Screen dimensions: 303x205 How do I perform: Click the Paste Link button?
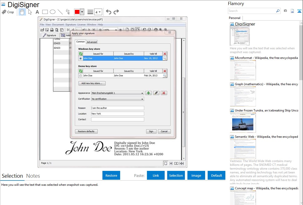(156, 175)
